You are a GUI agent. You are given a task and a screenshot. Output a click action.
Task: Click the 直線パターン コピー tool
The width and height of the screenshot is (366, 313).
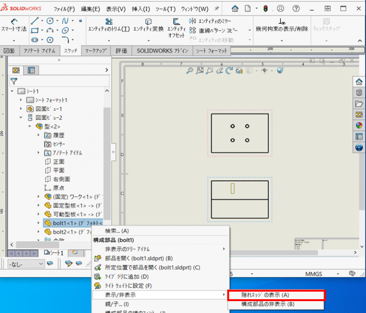point(213,31)
